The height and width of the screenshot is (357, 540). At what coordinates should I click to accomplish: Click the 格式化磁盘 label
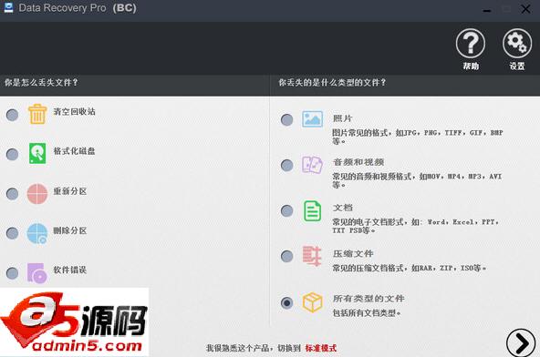(75, 151)
